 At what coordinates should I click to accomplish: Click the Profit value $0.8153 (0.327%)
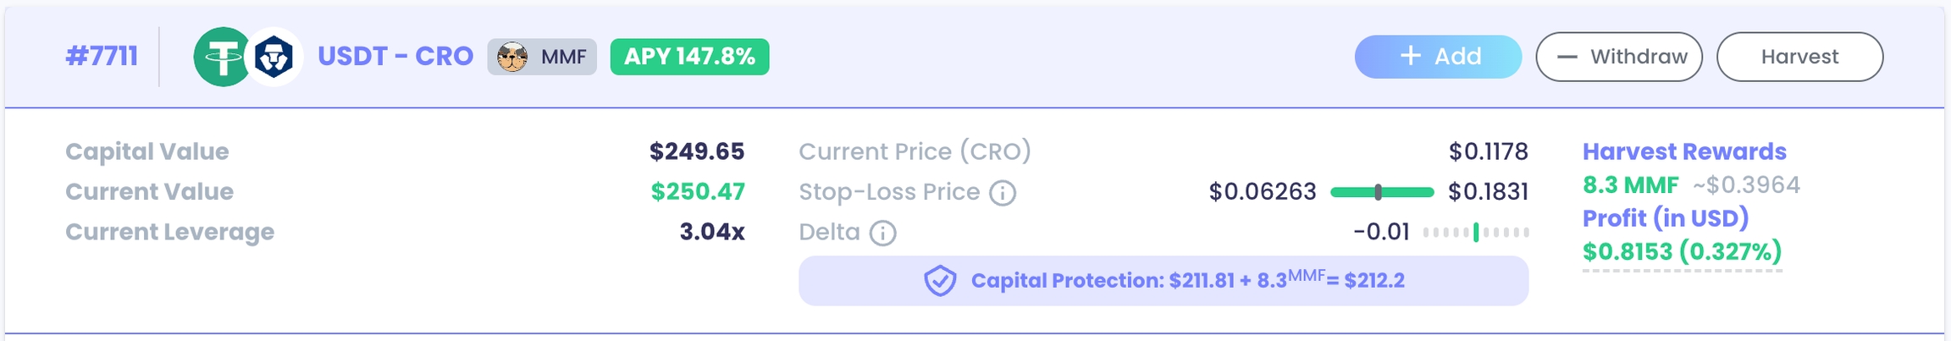pos(1682,251)
